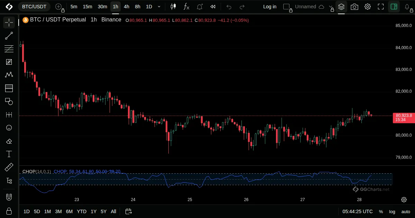
Task: Add a compare symbol with plus icon
Action: point(59,7)
